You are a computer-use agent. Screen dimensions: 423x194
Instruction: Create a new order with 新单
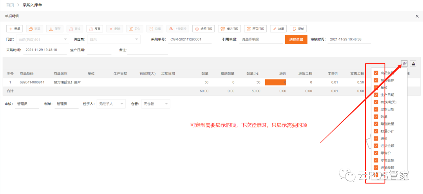[14, 29]
